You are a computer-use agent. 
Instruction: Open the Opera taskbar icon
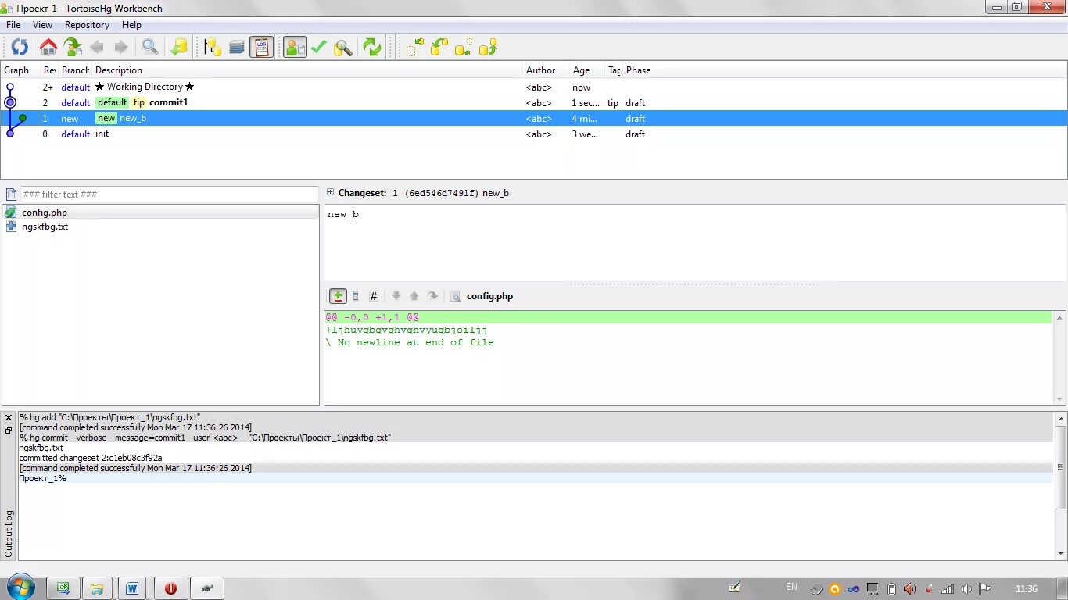(x=170, y=588)
